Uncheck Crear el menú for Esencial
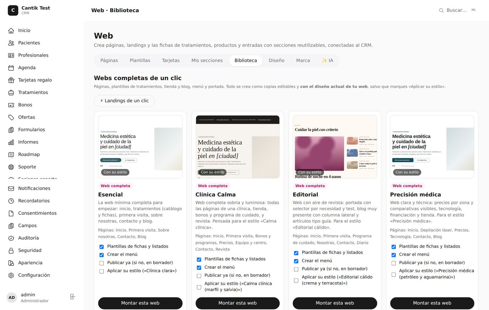This screenshot has height=310, width=489. (x=101, y=255)
